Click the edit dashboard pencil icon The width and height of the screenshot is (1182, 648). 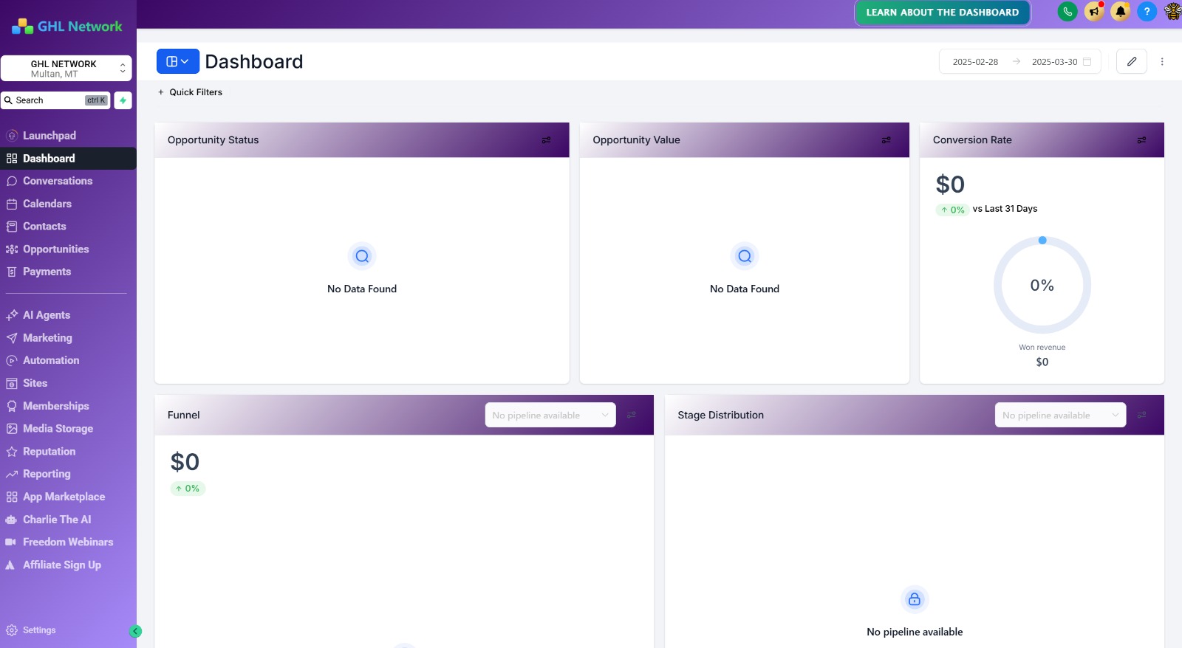(1132, 61)
